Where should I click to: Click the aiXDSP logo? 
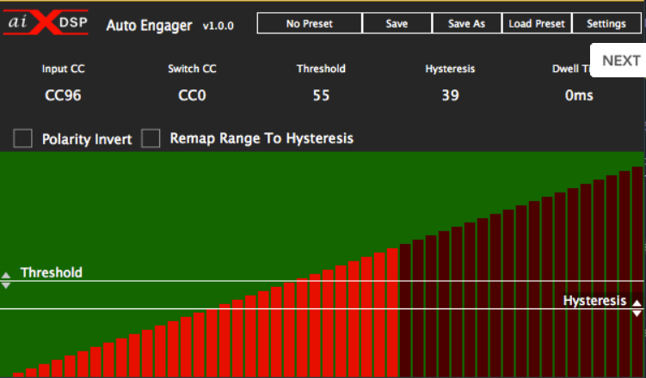coord(46,22)
